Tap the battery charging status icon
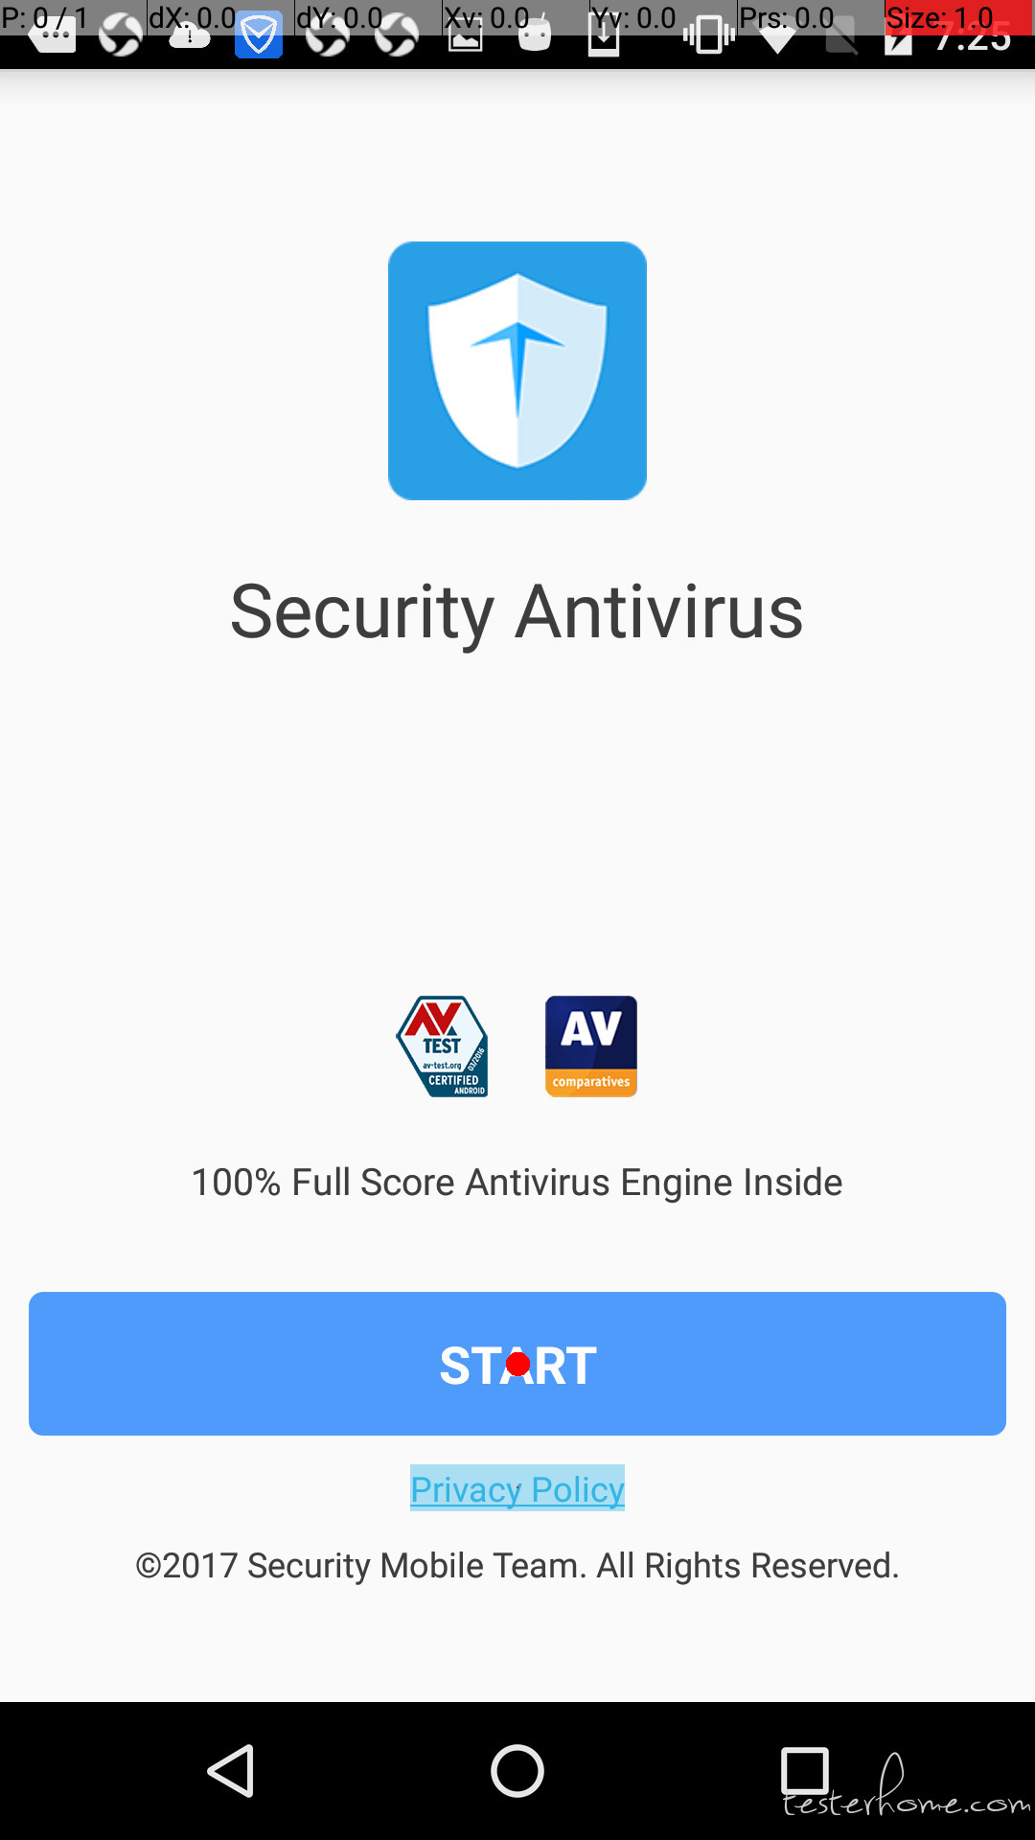1035x1840 pixels. (898, 38)
